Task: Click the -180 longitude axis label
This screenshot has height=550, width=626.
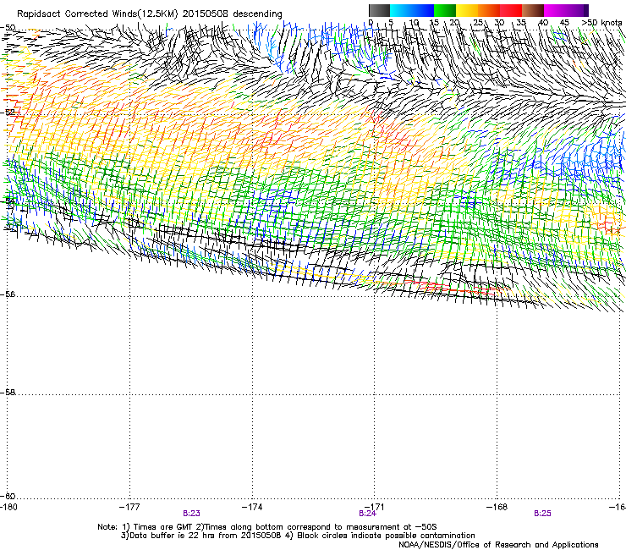Action: 8,507
